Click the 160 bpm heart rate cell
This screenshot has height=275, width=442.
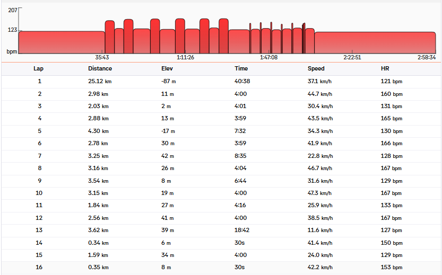(392, 94)
